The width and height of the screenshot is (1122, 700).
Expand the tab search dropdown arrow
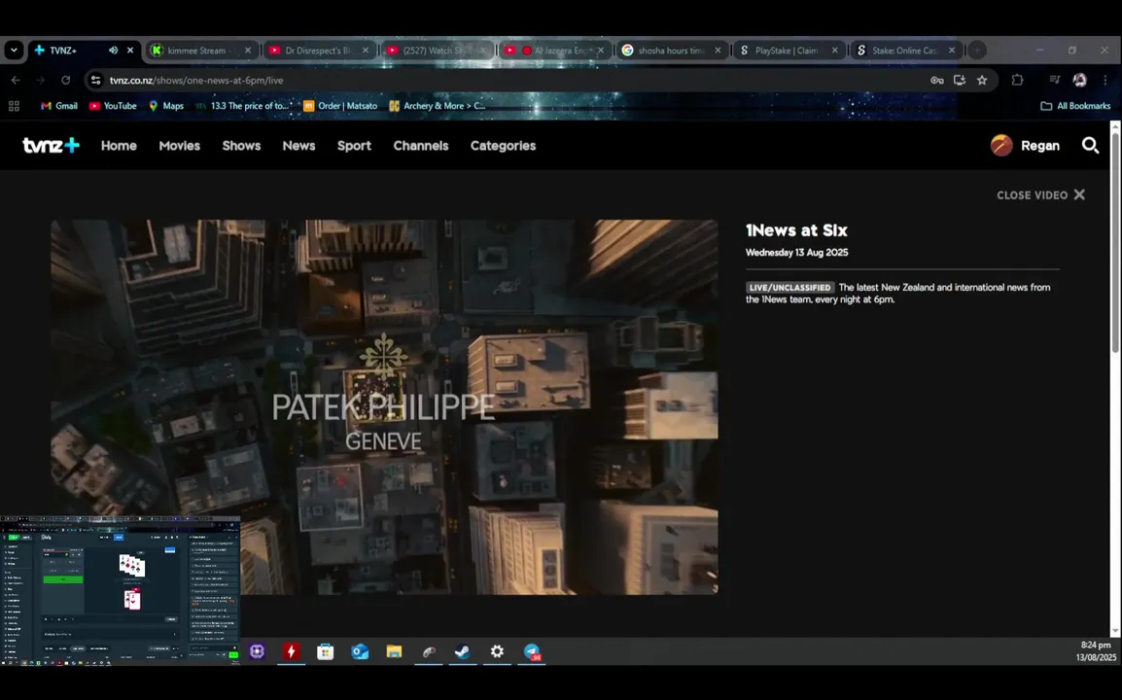coord(14,51)
